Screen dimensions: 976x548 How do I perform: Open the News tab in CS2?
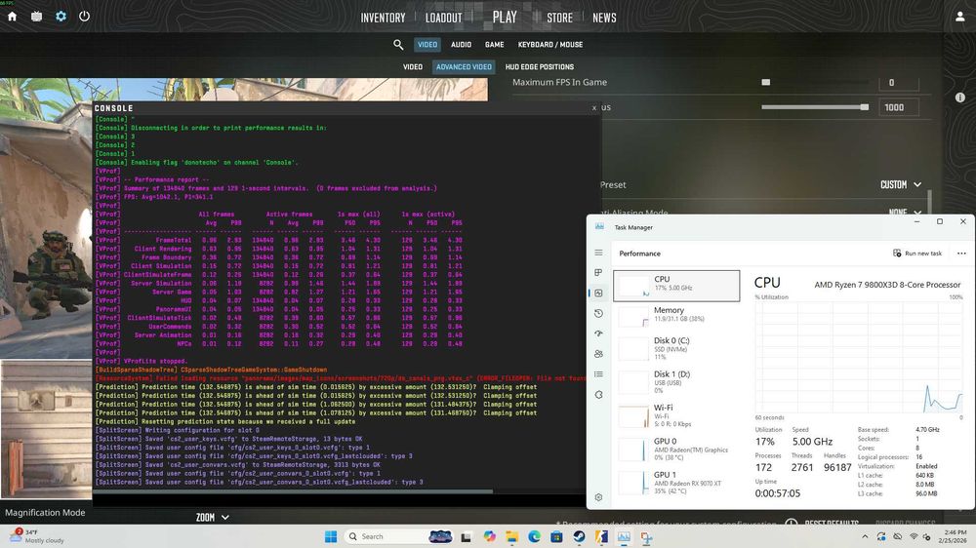[x=604, y=18]
